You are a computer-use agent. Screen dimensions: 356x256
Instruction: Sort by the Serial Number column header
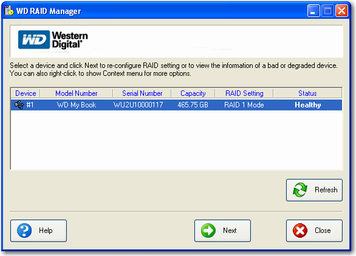pos(142,93)
